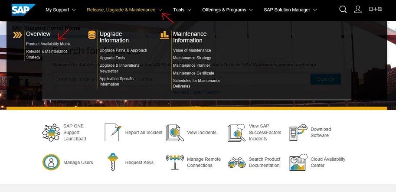Open View SAP SuccessFactors Incidents label
396x192 pixels.
pyautogui.click(x=265, y=133)
